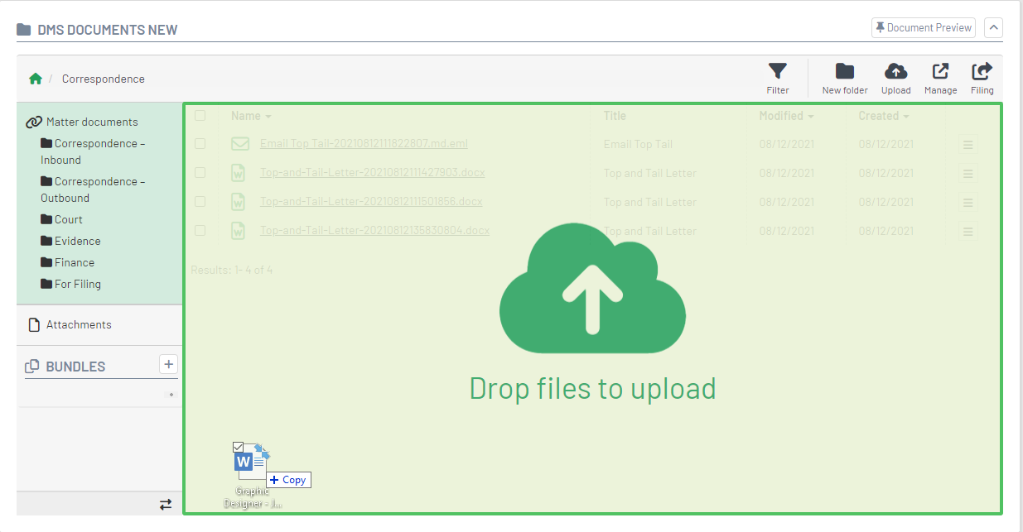Click the swap arrows icon at sidebar bottom

[165, 504]
